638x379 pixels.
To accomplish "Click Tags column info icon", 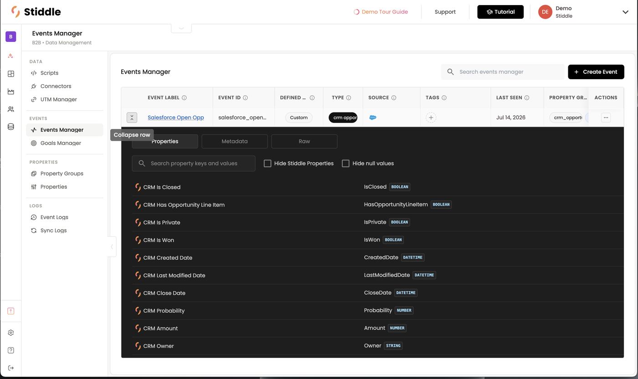I will (444, 97).
